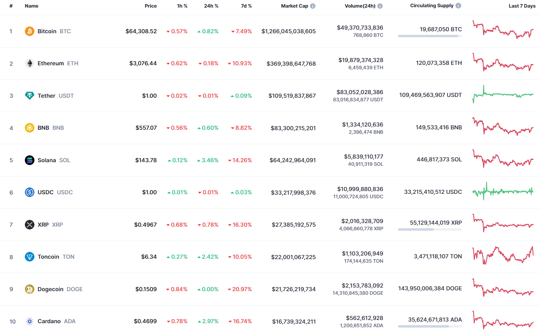555x334 pixels.
Task: Click the Solana logo icon
Action: (30, 160)
